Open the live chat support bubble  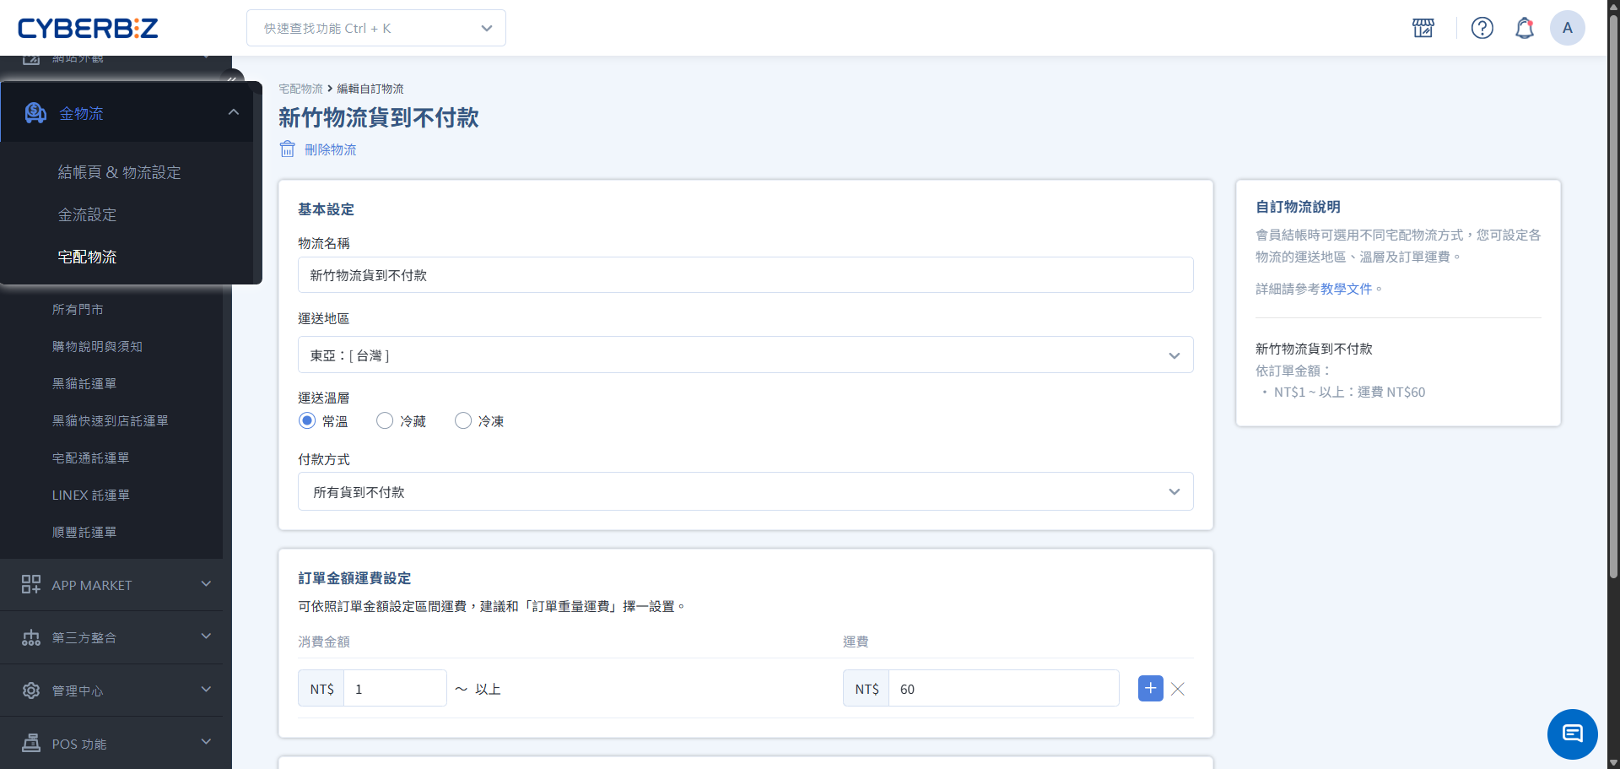pyautogui.click(x=1572, y=734)
